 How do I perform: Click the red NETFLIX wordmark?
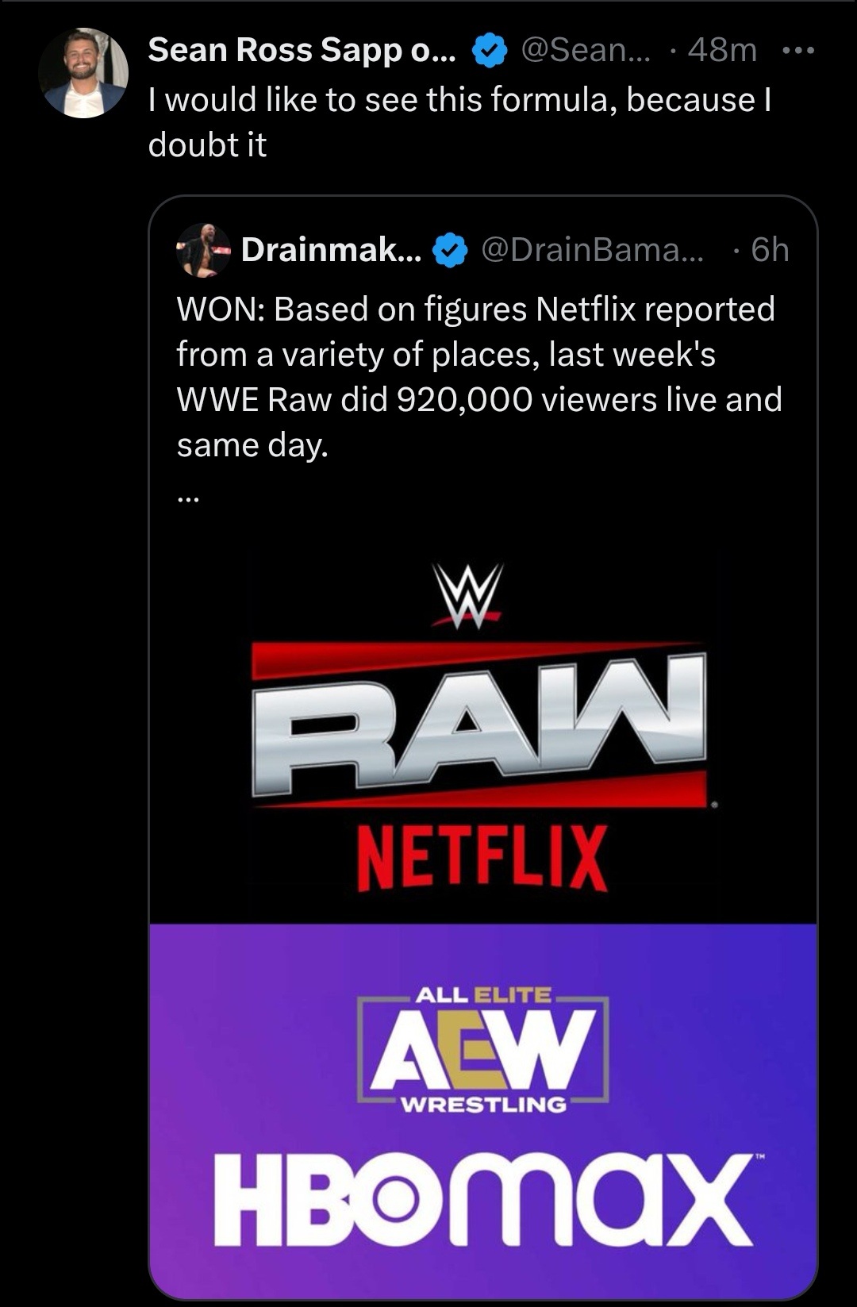click(x=482, y=858)
